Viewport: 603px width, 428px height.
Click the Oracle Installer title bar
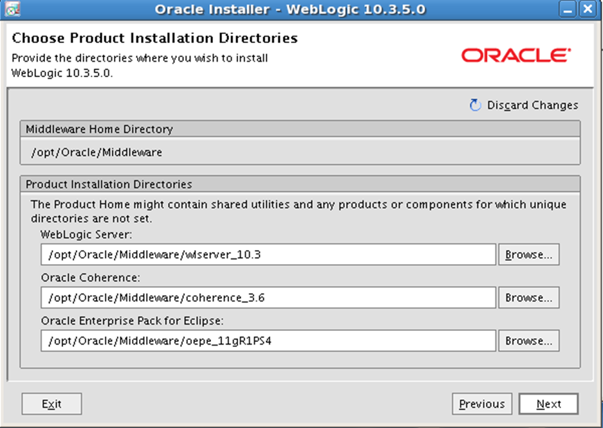coord(290,9)
